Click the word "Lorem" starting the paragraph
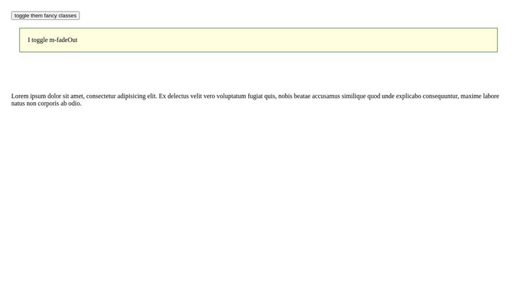 19,96
